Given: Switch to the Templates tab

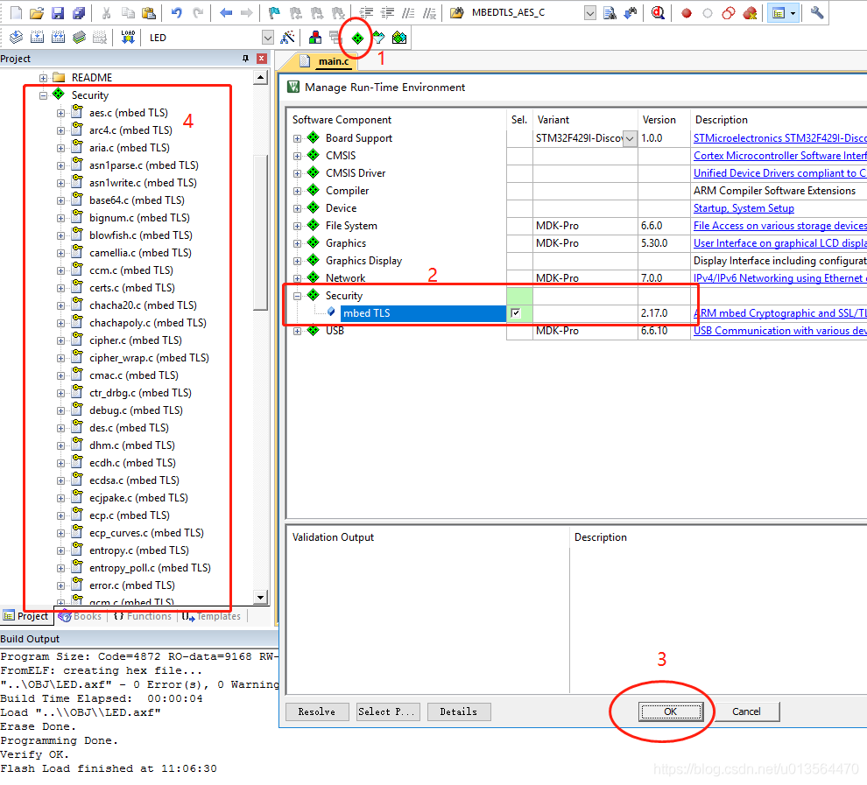Looking at the screenshot, I should point(212,616).
